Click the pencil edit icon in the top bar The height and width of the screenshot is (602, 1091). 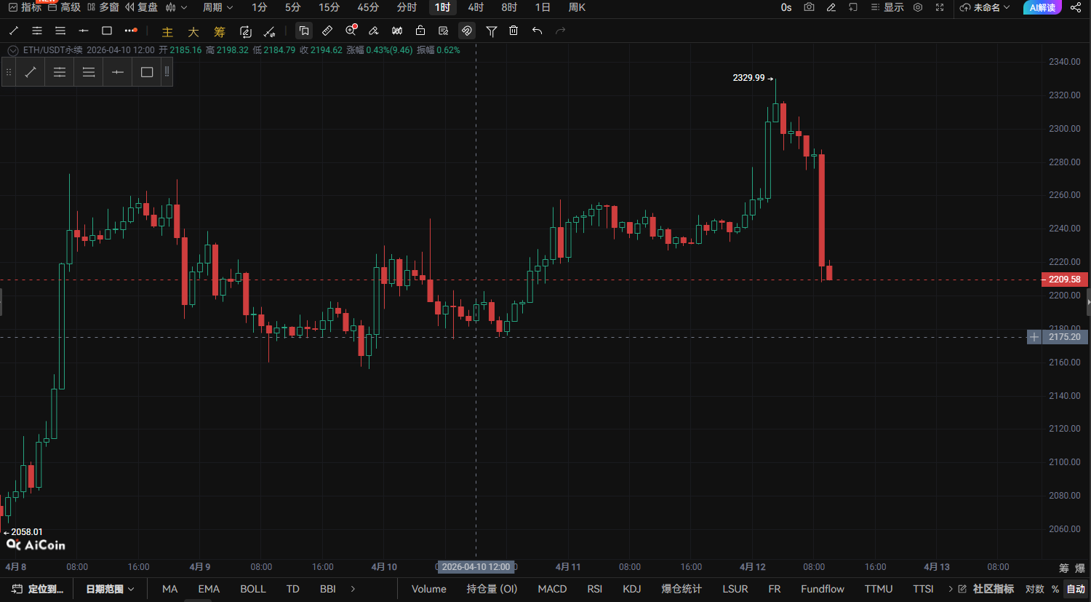(831, 7)
